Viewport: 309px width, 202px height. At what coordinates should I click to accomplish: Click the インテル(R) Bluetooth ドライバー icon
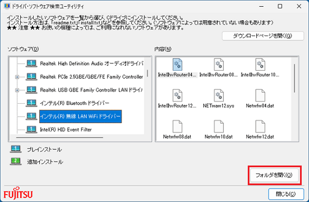click(x=31, y=103)
